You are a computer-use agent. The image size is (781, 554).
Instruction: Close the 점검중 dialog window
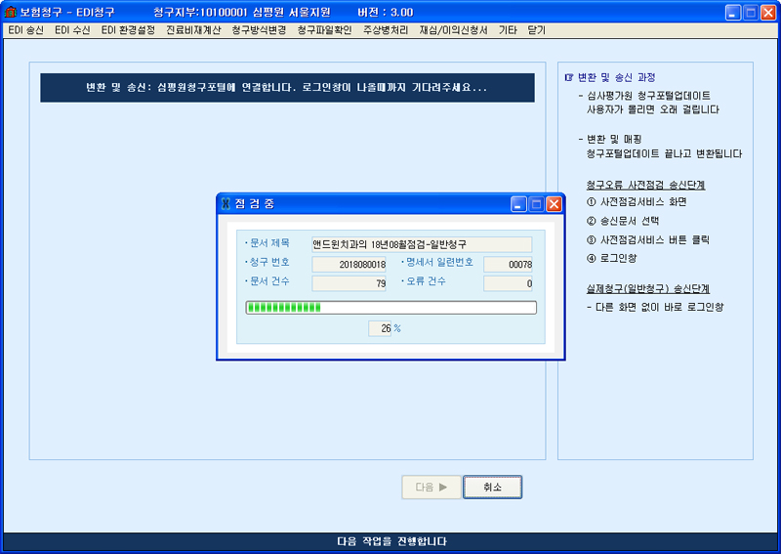pos(554,204)
